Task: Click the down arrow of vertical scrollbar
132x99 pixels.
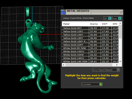Action: tap(120, 61)
